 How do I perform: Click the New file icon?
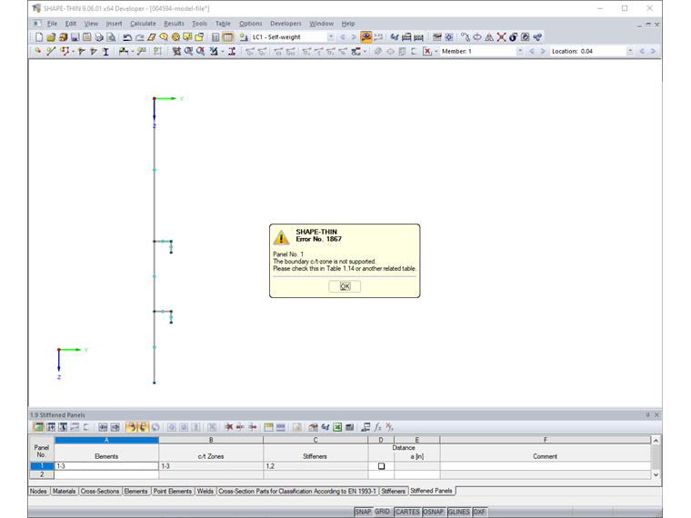pyautogui.click(x=39, y=37)
